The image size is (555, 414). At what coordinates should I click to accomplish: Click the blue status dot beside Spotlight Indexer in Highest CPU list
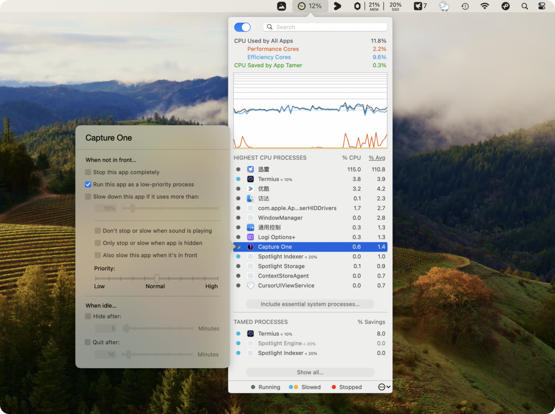coord(238,256)
